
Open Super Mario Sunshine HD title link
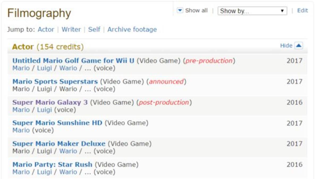point(57,123)
